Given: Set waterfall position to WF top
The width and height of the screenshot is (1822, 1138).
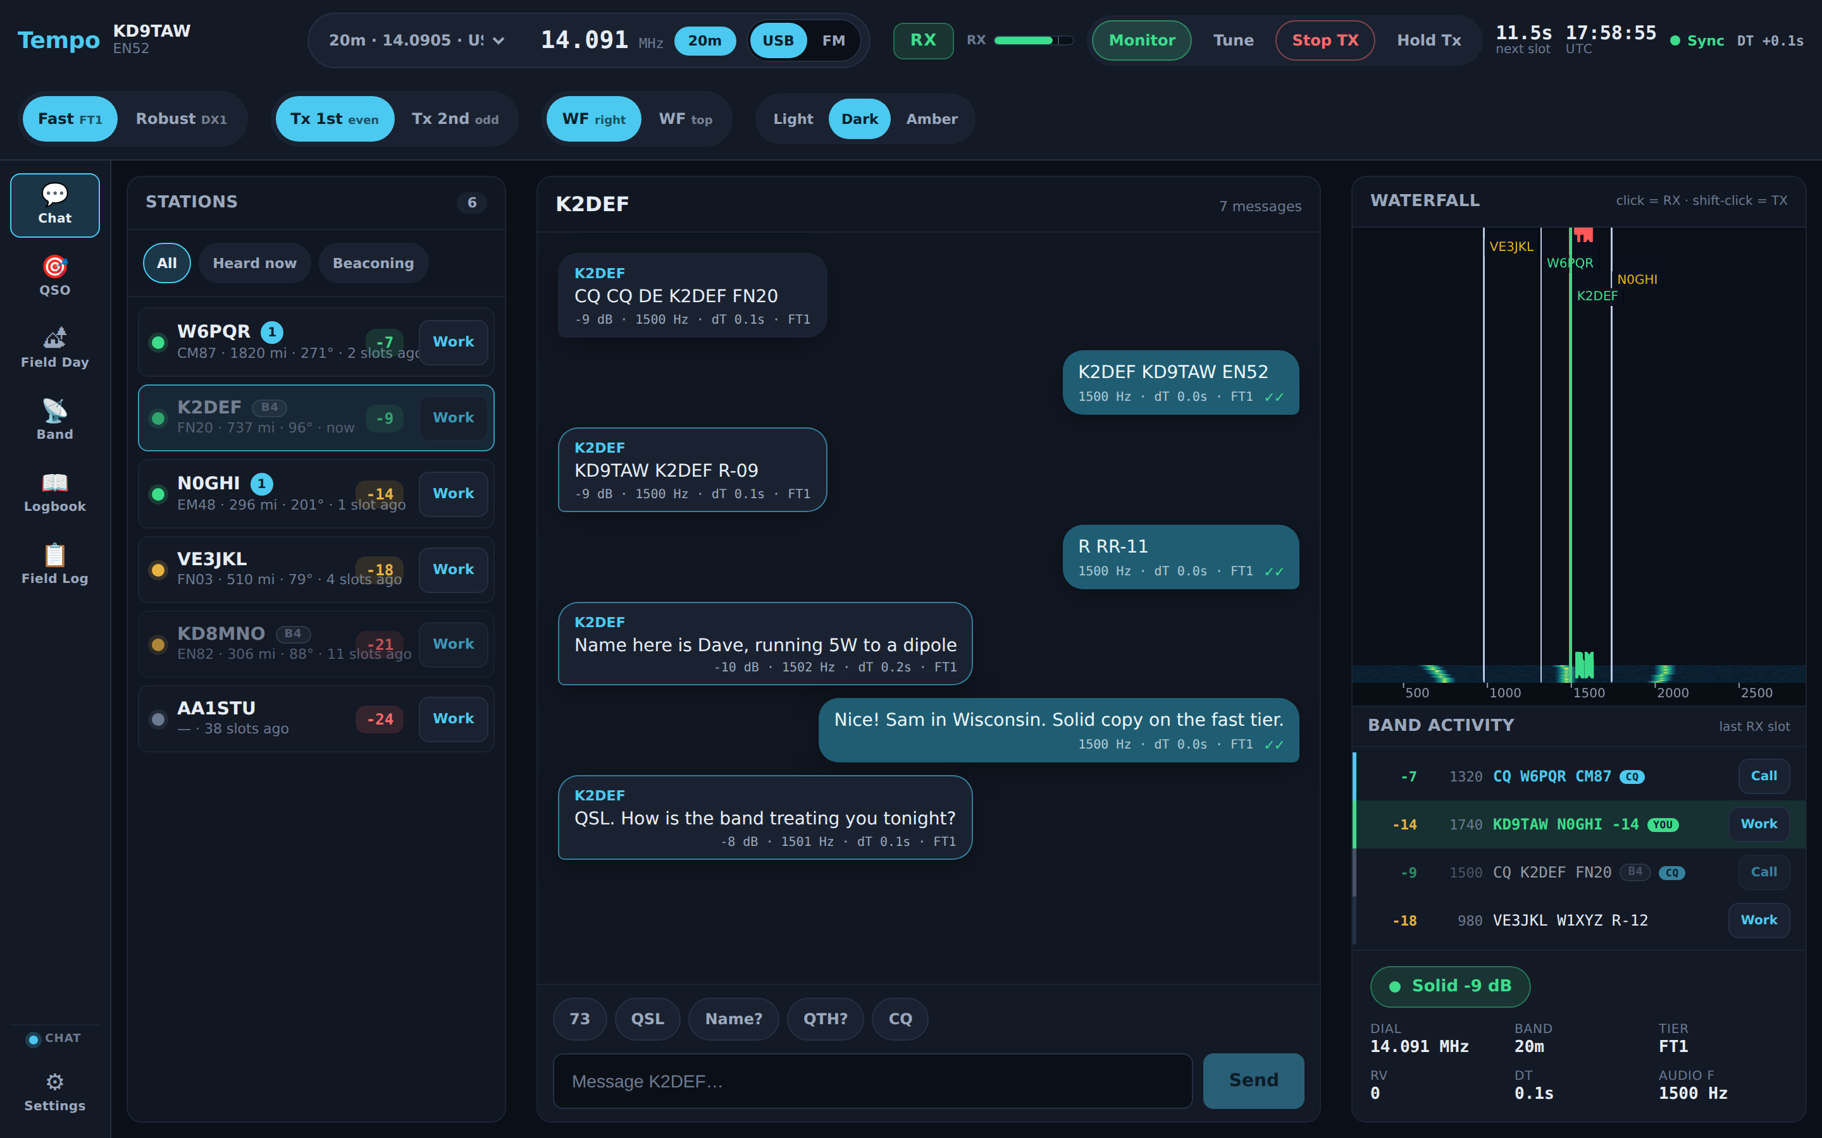Looking at the screenshot, I should point(686,119).
